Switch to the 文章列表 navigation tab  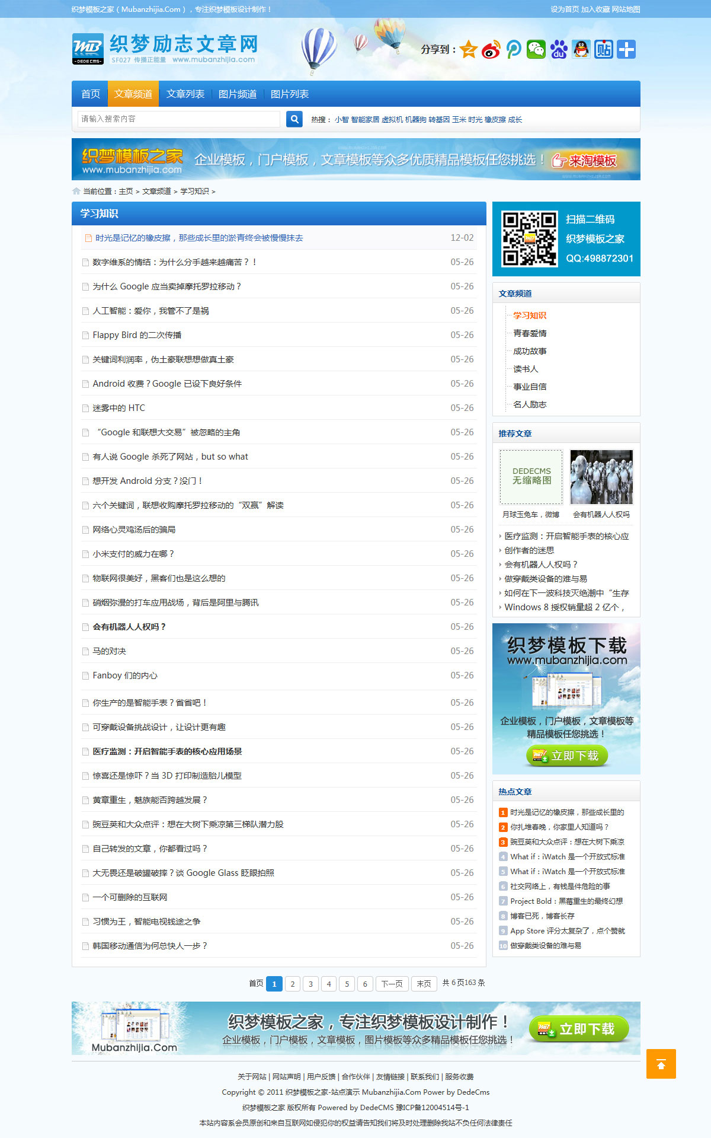click(x=185, y=94)
